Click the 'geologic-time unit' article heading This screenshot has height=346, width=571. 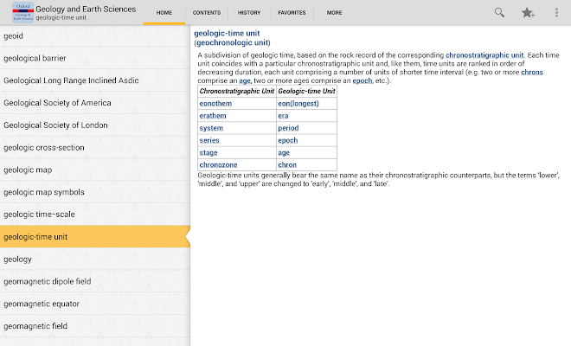pyautogui.click(x=227, y=33)
